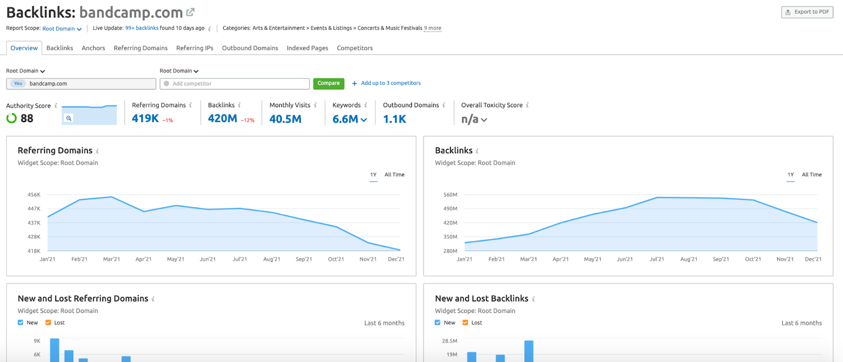This screenshot has width=843, height=362.
Task: Click the info icon beside Monthly Visits
Action: tap(315, 105)
